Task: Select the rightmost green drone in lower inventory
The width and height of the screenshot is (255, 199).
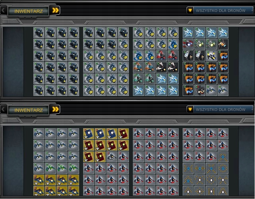Action: coord(74,168)
